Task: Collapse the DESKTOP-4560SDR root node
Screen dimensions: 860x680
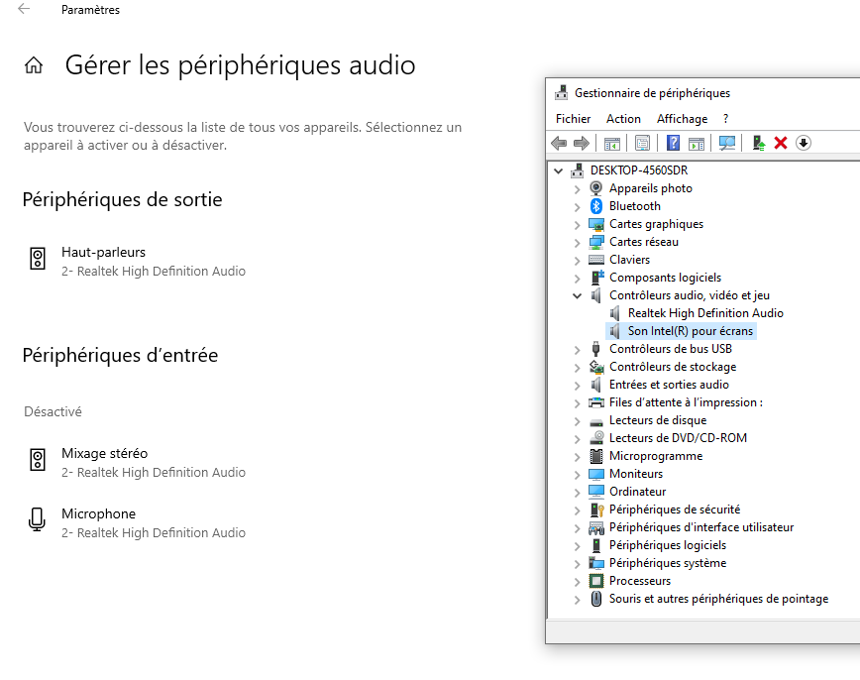Action: [x=559, y=170]
